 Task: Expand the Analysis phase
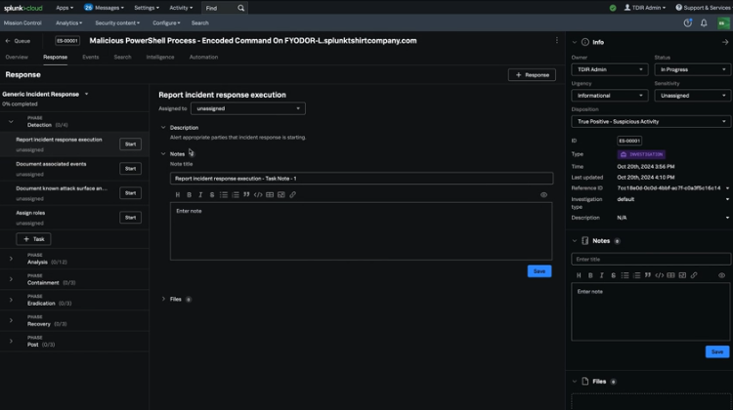point(11,259)
